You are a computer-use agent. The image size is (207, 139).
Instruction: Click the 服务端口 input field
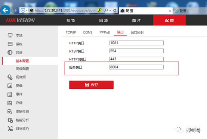136,67
